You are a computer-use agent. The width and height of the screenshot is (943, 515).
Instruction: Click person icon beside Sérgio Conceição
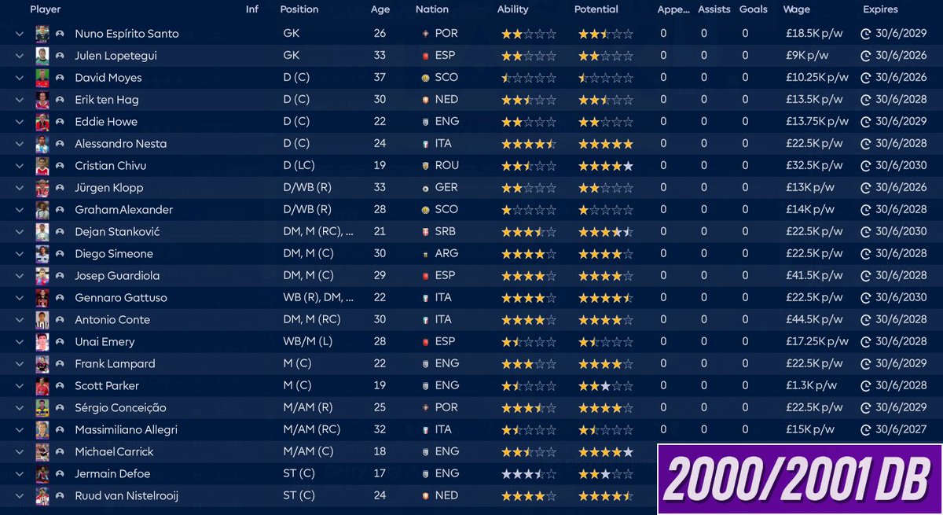[60, 408]
